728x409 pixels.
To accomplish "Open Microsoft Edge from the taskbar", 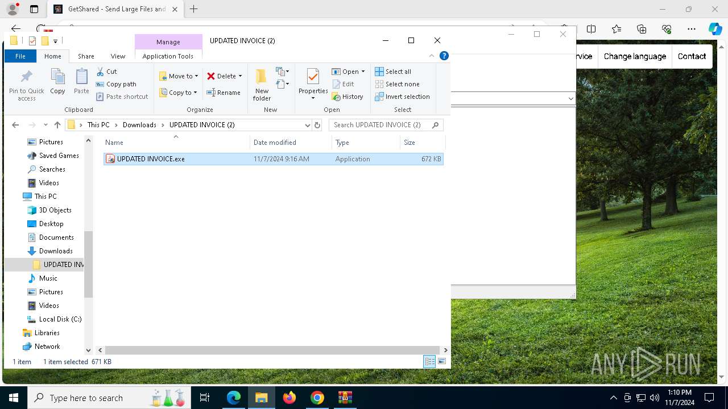I will pos(234,398).
